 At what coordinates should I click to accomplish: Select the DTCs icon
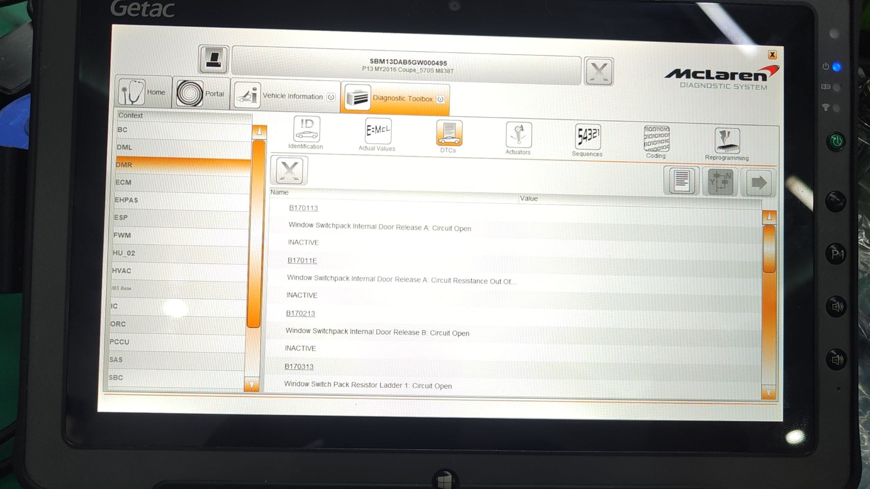click(448, 135)
